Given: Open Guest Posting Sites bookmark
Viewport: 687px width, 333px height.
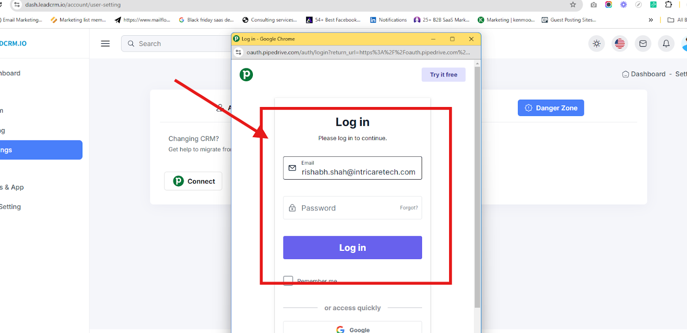Looking at the screenshot, I should (569, 20).
